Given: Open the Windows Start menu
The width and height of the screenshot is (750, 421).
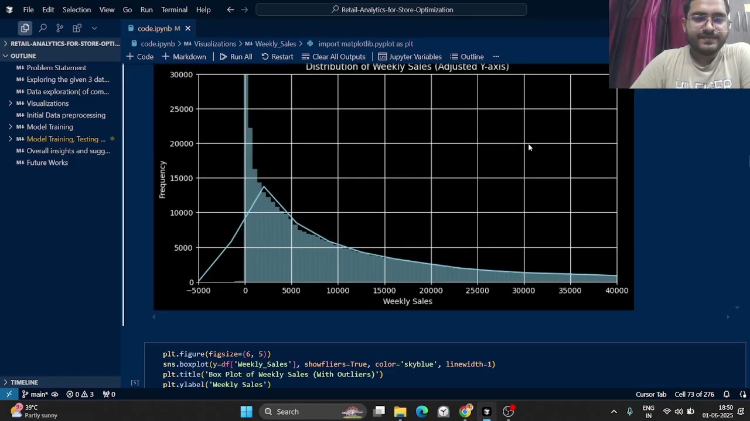Looking at the screenshot, I should 246,412.
